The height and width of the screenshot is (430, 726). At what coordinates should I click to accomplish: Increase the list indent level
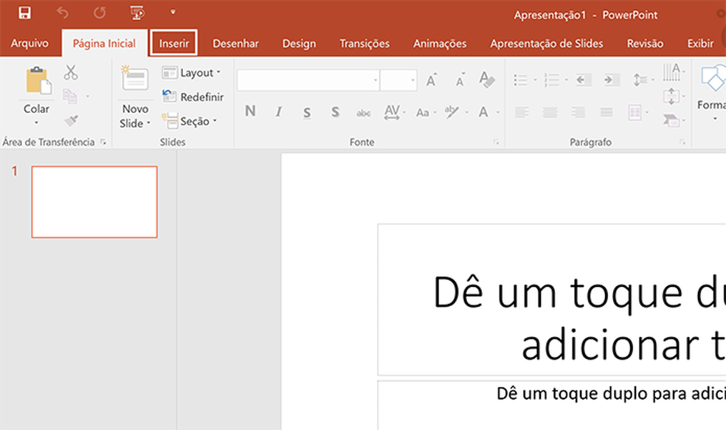pyautogui.click(x=612, y=80)
